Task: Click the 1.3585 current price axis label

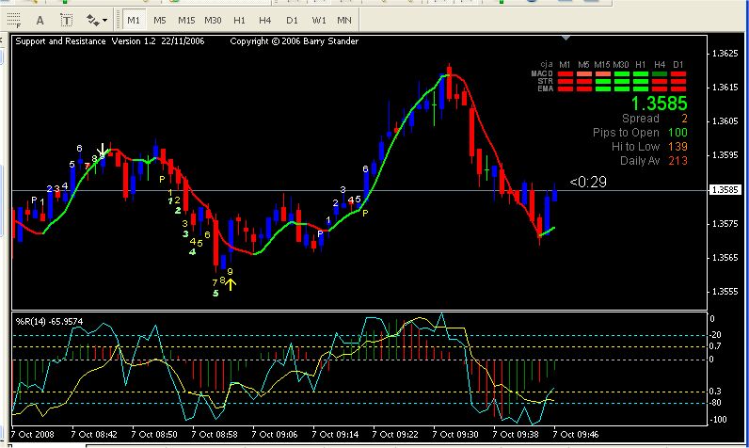Action: 725,190
